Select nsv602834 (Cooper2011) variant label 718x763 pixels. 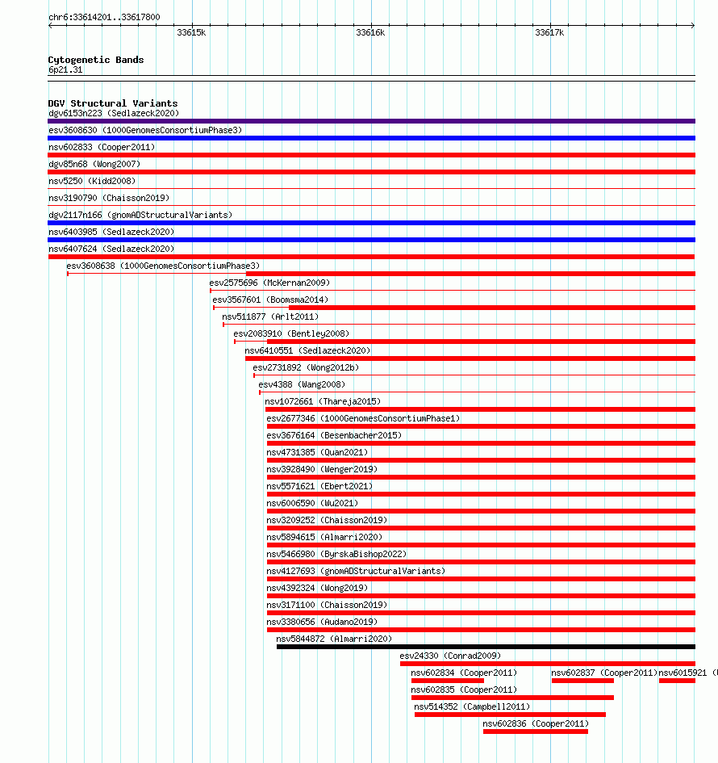click(x=464, y=673)
